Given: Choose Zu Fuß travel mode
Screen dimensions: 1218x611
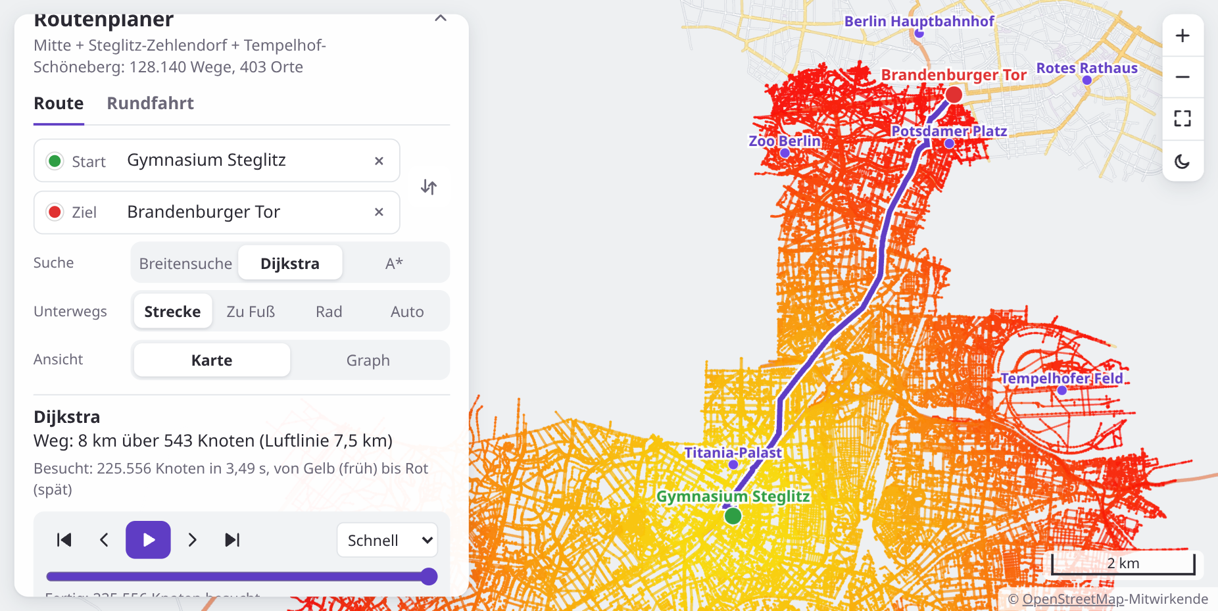Looking at the screenshot, I should (251, 312).
